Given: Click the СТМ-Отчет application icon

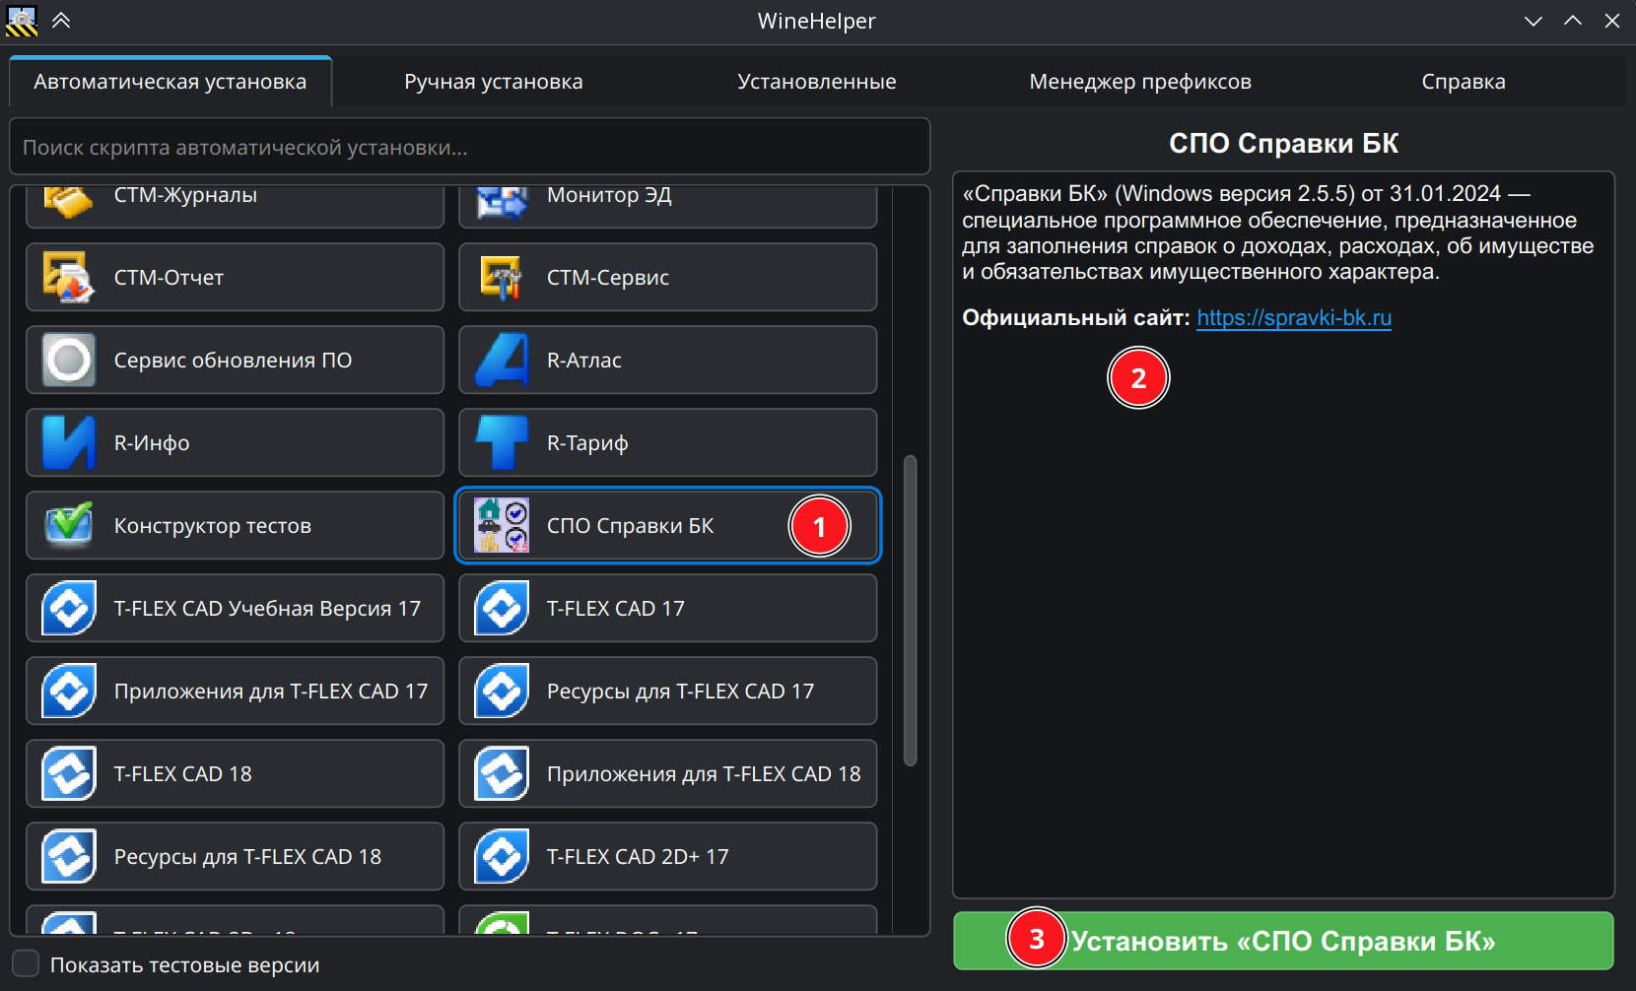Looking at the screenshot, I should (68, 278).
